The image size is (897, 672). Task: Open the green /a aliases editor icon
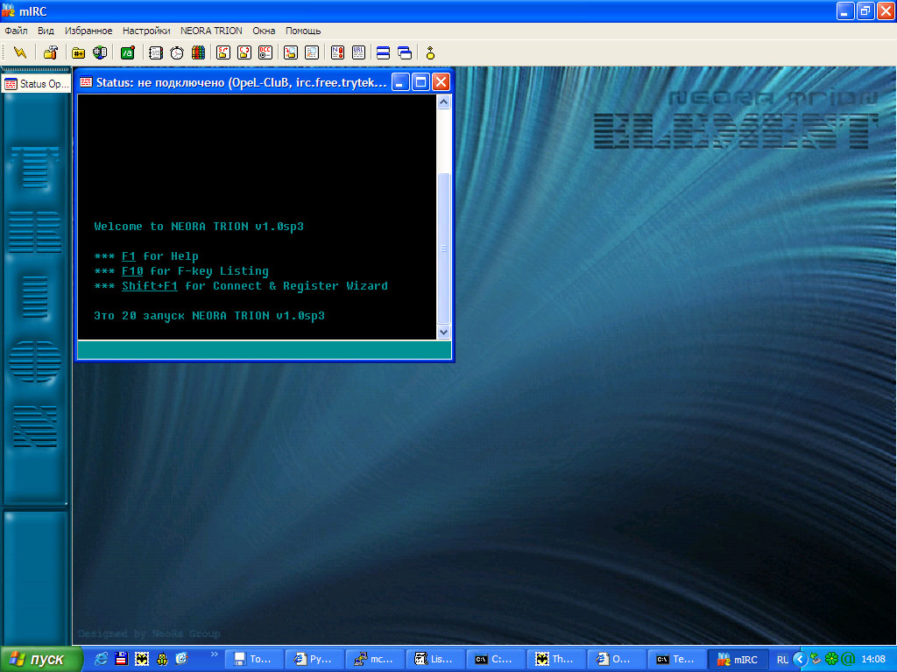(x=128, y=53)
